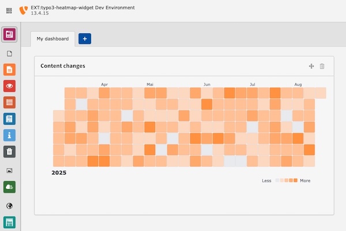Image resolution: width=346 pixels, height=231 pixels.
Task: Click the heatmap cell directly below Apr label
Action: click(104, 93)
